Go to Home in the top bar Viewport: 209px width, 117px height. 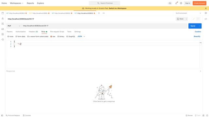tap(4, 3)
